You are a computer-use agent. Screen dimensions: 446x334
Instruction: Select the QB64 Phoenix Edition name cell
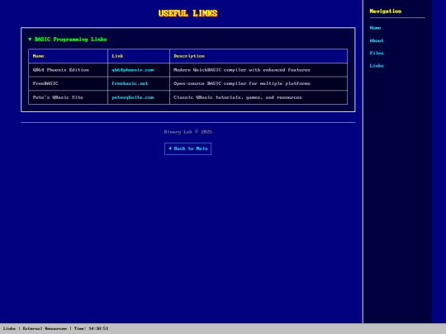tap(68, 70)
